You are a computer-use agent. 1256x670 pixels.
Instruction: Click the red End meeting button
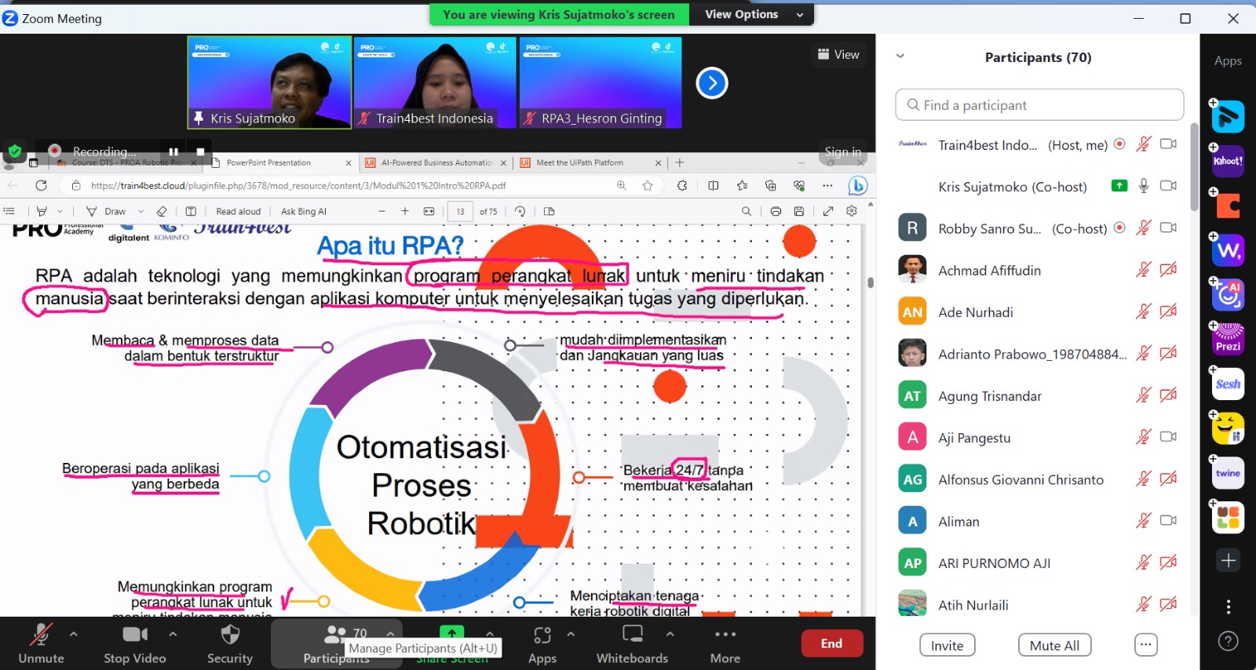coord(832,643)
